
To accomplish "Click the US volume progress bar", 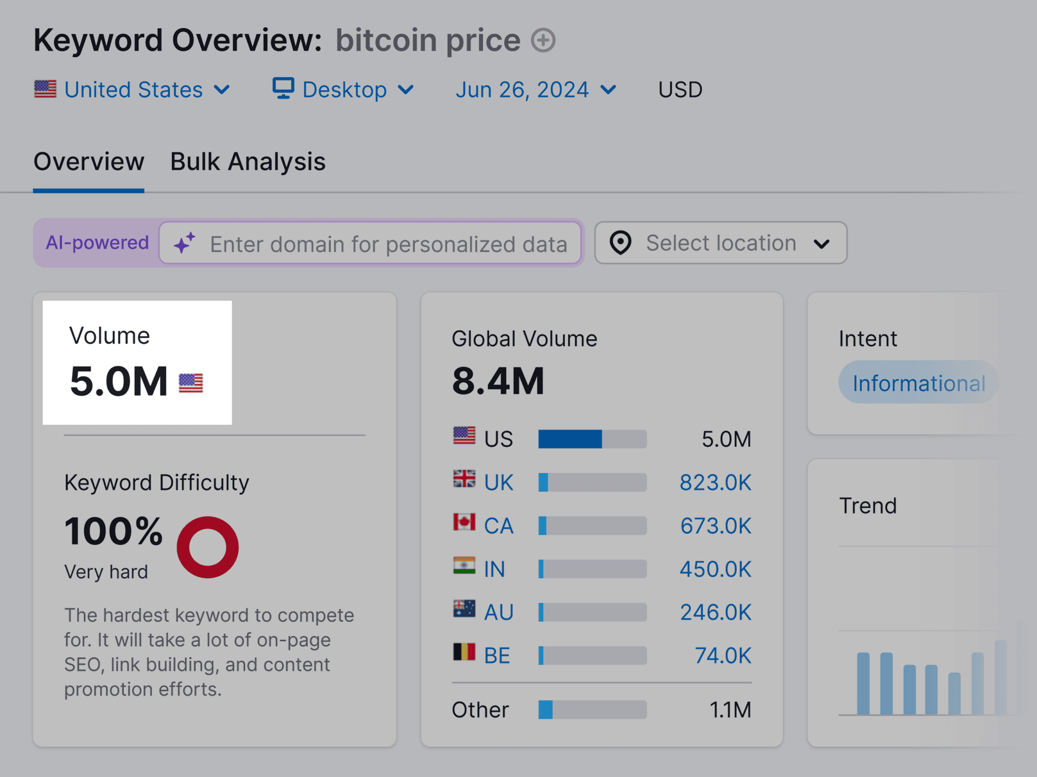I will pyautogui.click(x=591, y=438).
